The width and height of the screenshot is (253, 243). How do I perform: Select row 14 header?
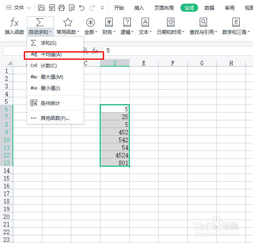6,170
